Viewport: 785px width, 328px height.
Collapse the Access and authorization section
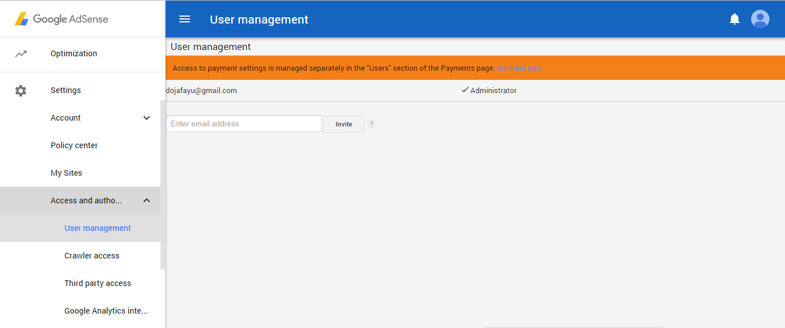[147, 200]
